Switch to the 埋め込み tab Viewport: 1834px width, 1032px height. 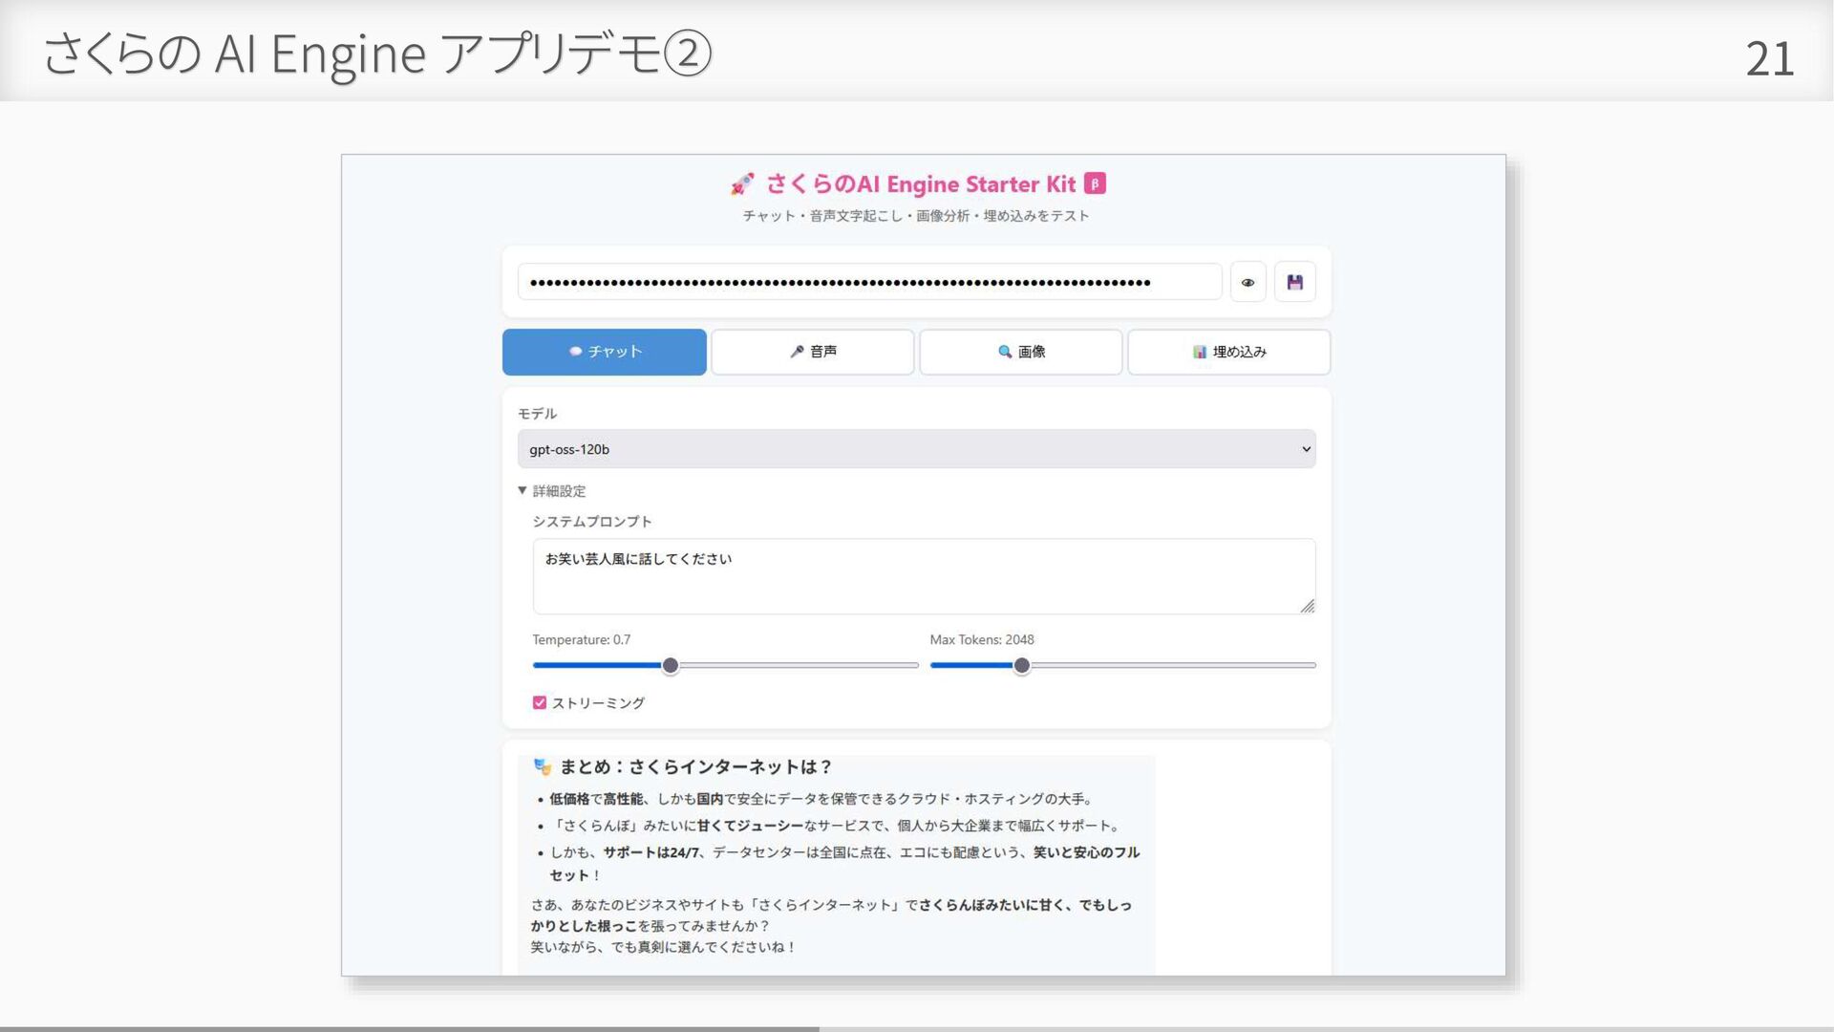[1228, 352]
